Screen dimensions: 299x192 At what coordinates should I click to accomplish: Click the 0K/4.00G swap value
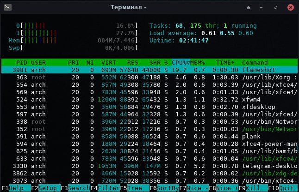(x=120, y=48)
